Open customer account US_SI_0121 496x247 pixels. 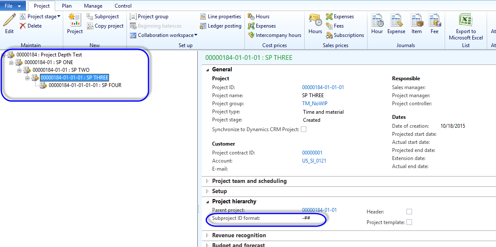314,161
